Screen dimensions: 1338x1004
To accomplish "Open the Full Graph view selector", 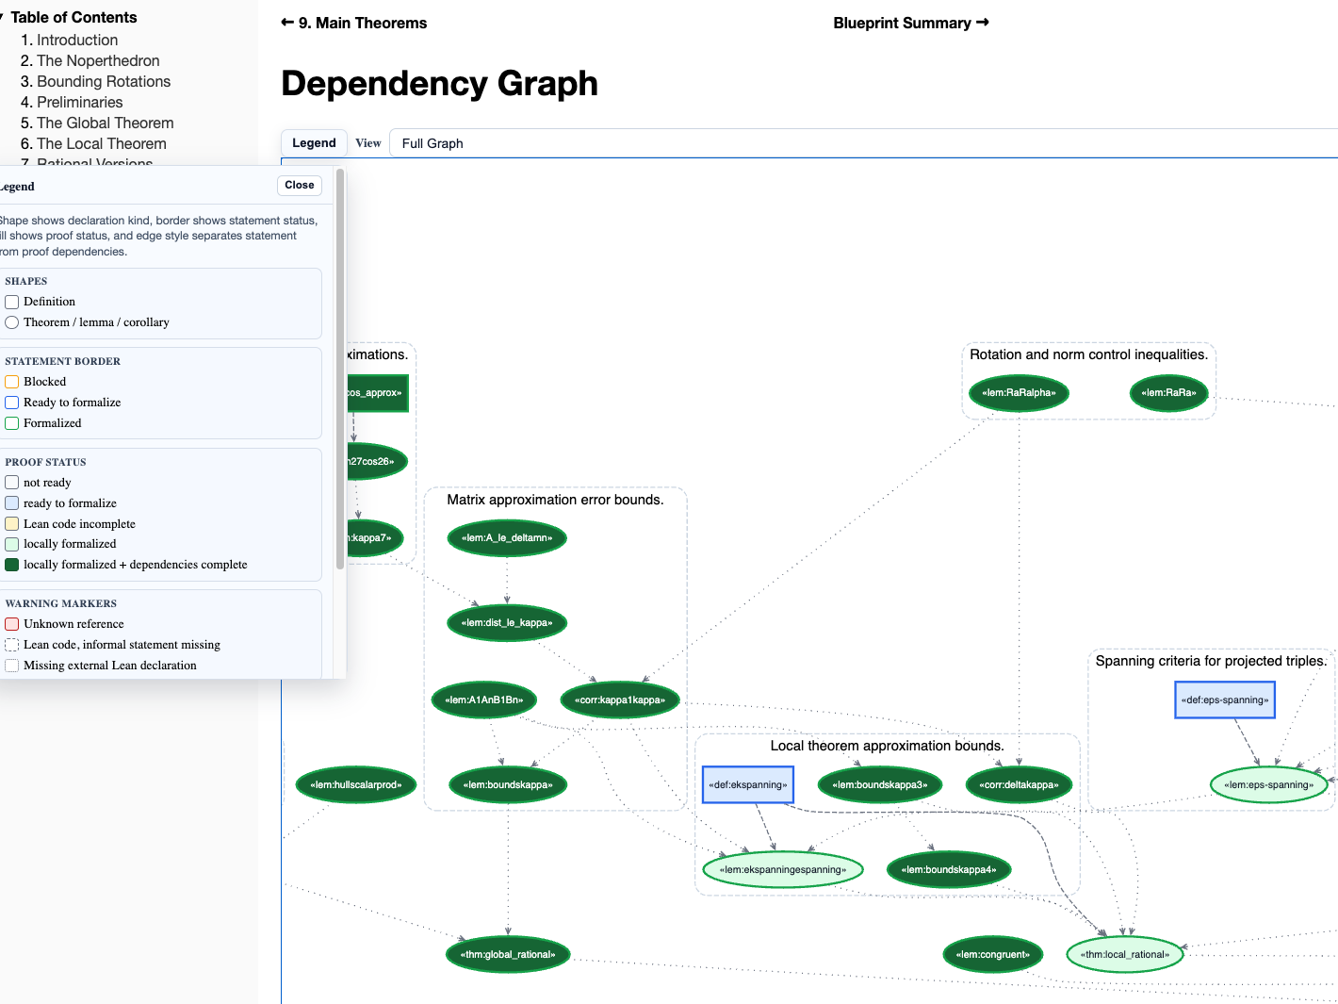I will pyautogui.click(x=432, y=142).
